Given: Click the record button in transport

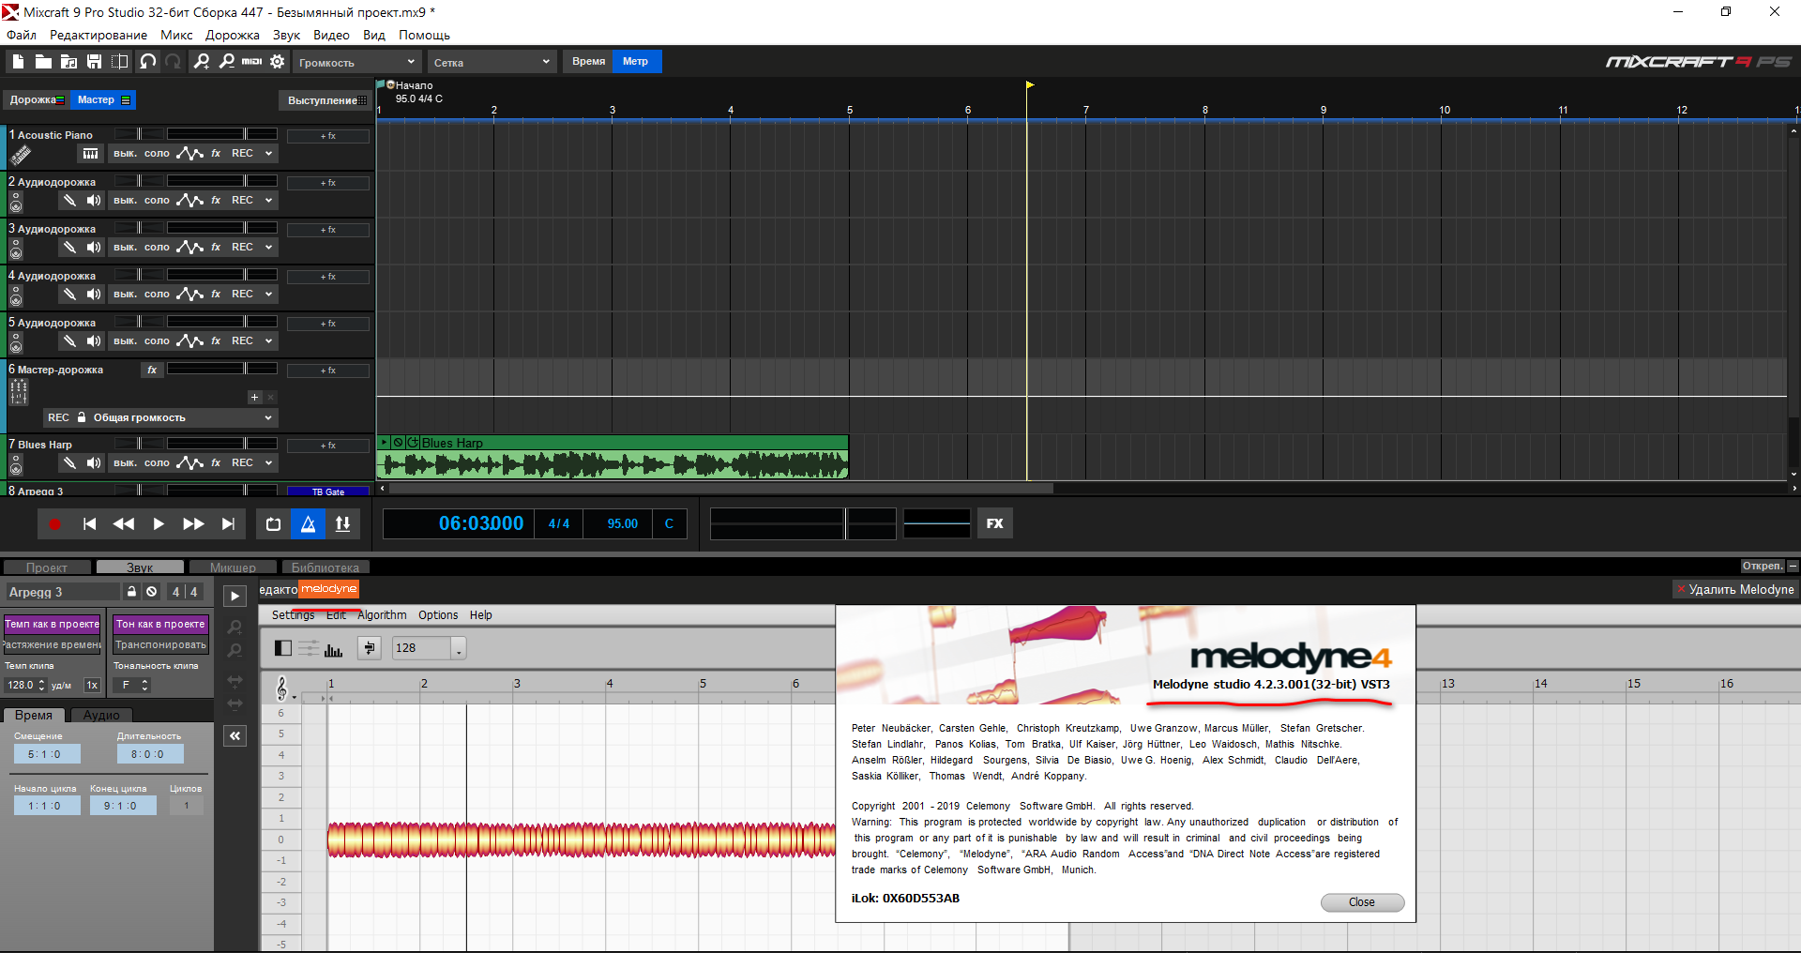Looking at the screenshot, I should [54, 524].
